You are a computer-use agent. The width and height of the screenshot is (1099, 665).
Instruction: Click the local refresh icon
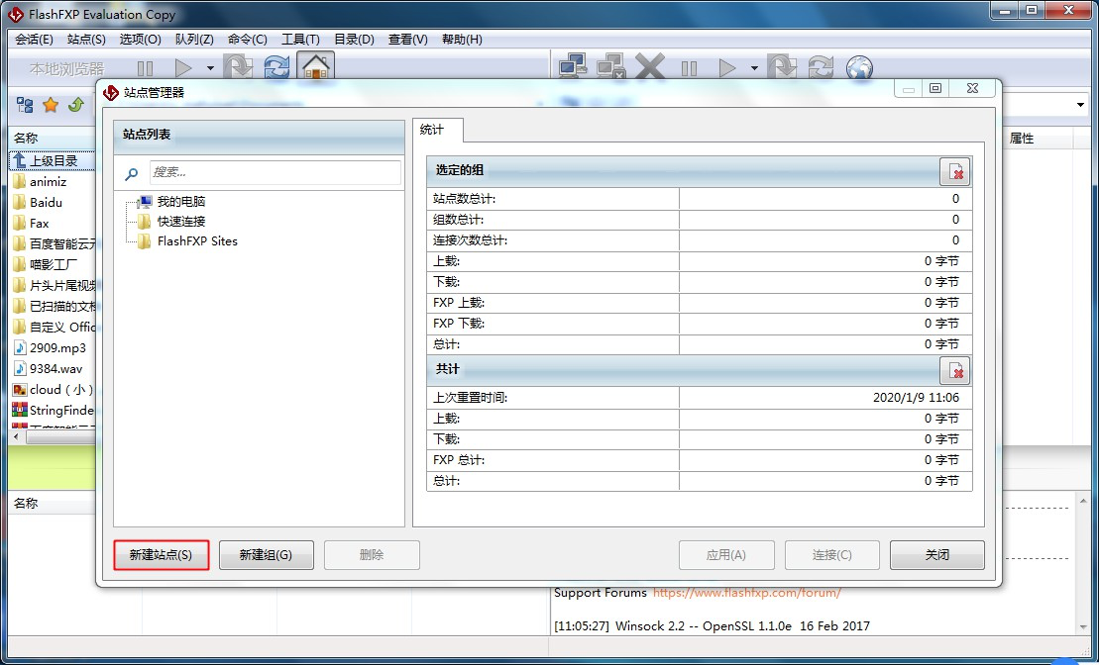(276, 68)
